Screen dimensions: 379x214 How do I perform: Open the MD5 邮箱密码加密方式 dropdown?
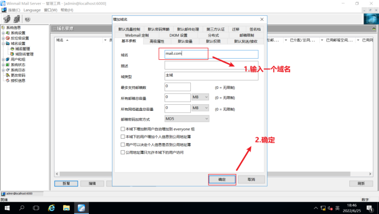click(x=187, y=119)
